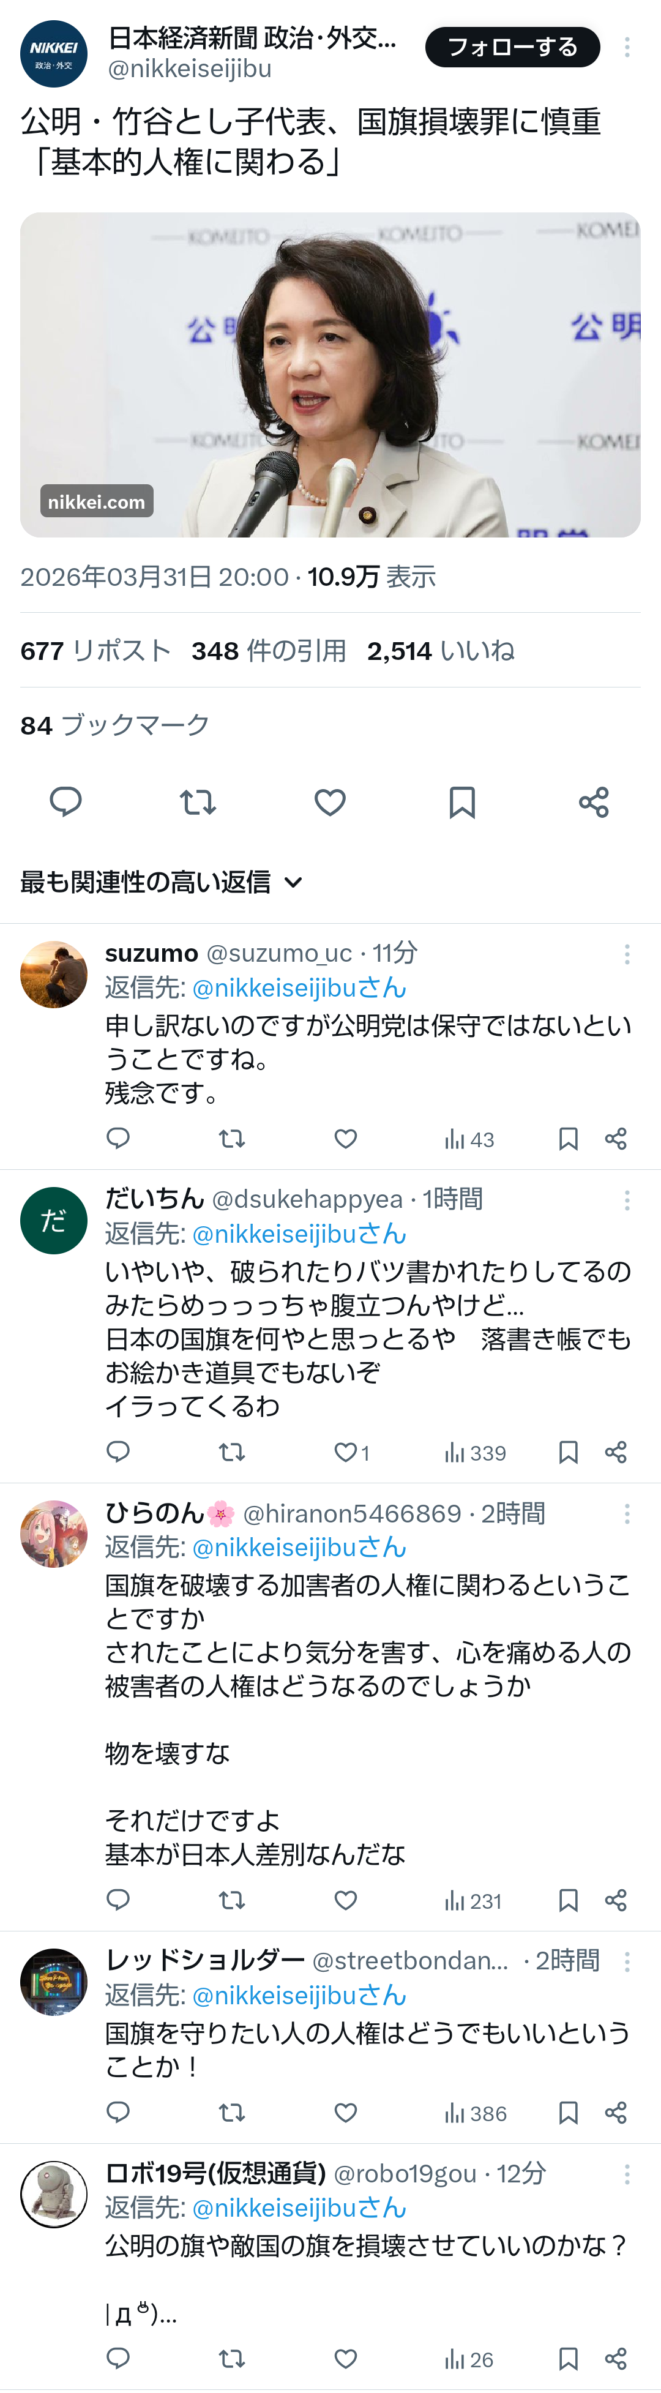The width and height of the screenshot is (661, 2393).
Task: Click the フォローする button
Action: click(512, 47)
